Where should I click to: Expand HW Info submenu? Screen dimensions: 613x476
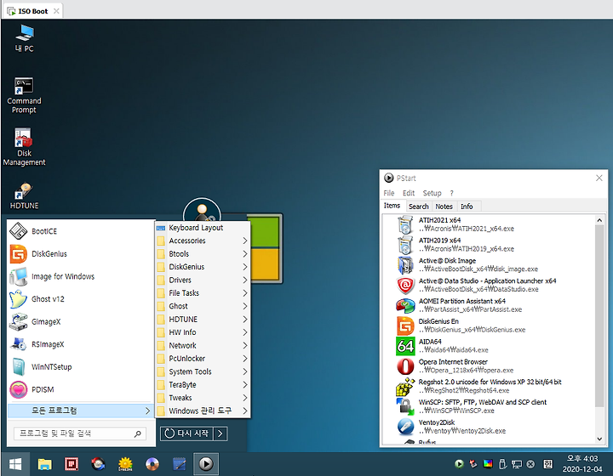tap(203, 332)
